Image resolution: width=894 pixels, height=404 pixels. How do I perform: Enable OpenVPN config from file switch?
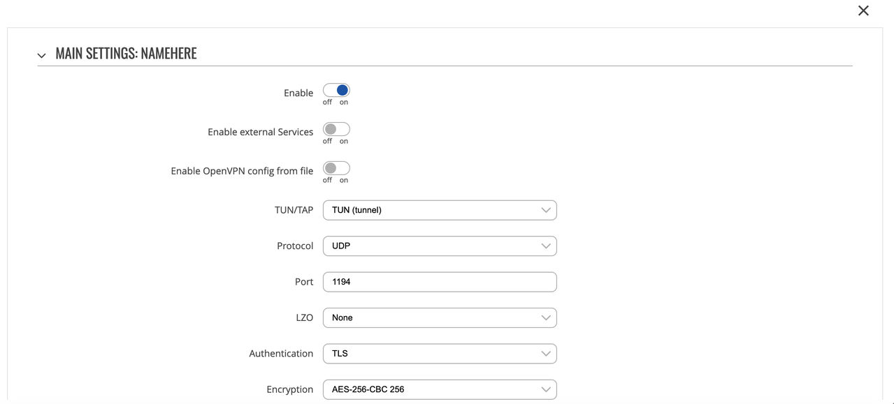[336, 169]
